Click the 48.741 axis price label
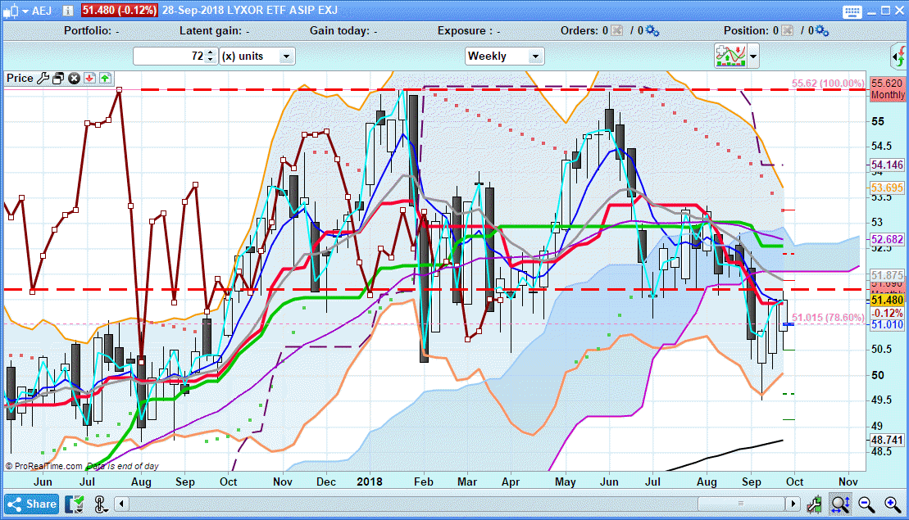Image resolution: width=909 pixels, height=520 pixels. tap(886, 440)
